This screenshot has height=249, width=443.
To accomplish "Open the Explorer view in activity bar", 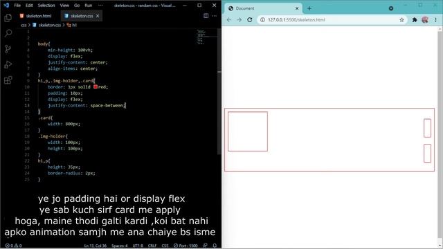I will click(8, 18).
